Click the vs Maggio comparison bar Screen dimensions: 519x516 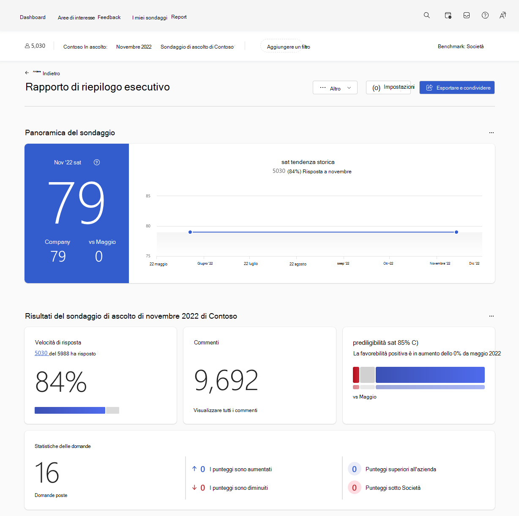tap(419, 387)
